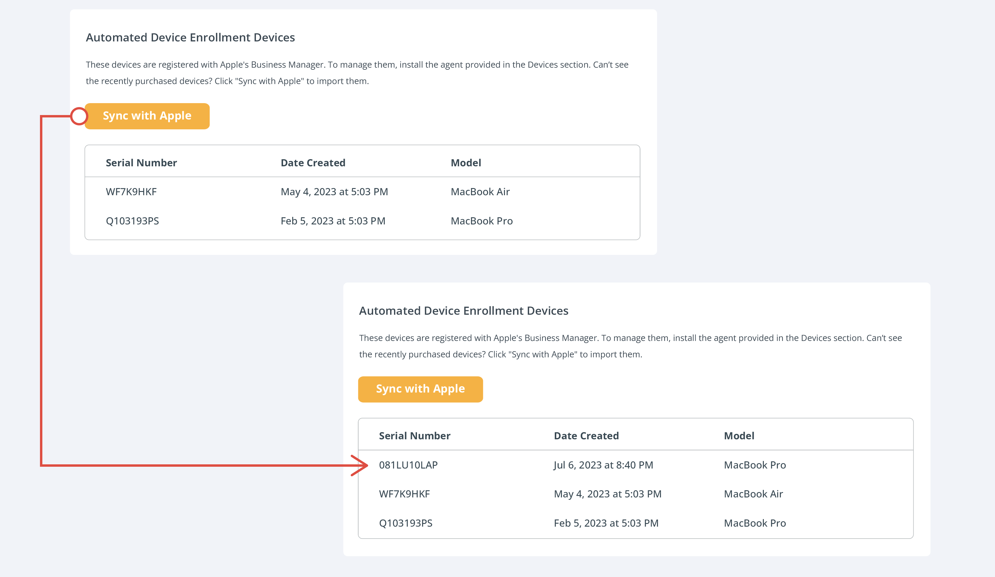Click Date Created header in upper table
995x577 pixels.
point(313,163)
